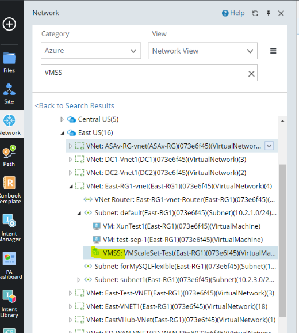Click the forMySQLFlexible subnet icon
This screenshot has width=299, height=334.
pos(88,266)
